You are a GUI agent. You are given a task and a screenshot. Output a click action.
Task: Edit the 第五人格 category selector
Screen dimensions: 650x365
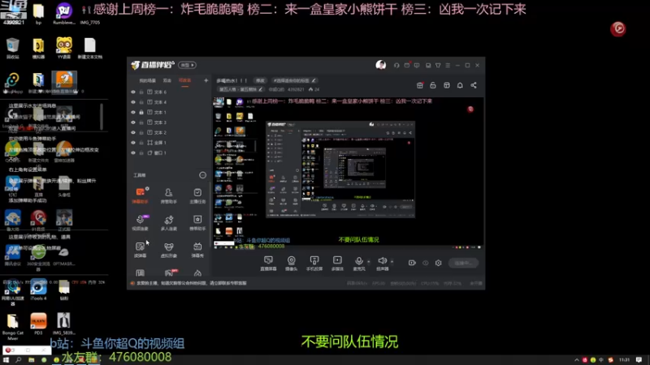240,89
